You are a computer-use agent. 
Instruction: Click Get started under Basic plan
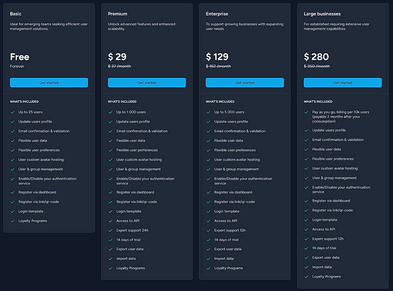coord(49,82)
